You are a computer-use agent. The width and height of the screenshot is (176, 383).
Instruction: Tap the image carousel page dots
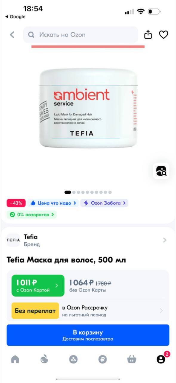(88, 192)
